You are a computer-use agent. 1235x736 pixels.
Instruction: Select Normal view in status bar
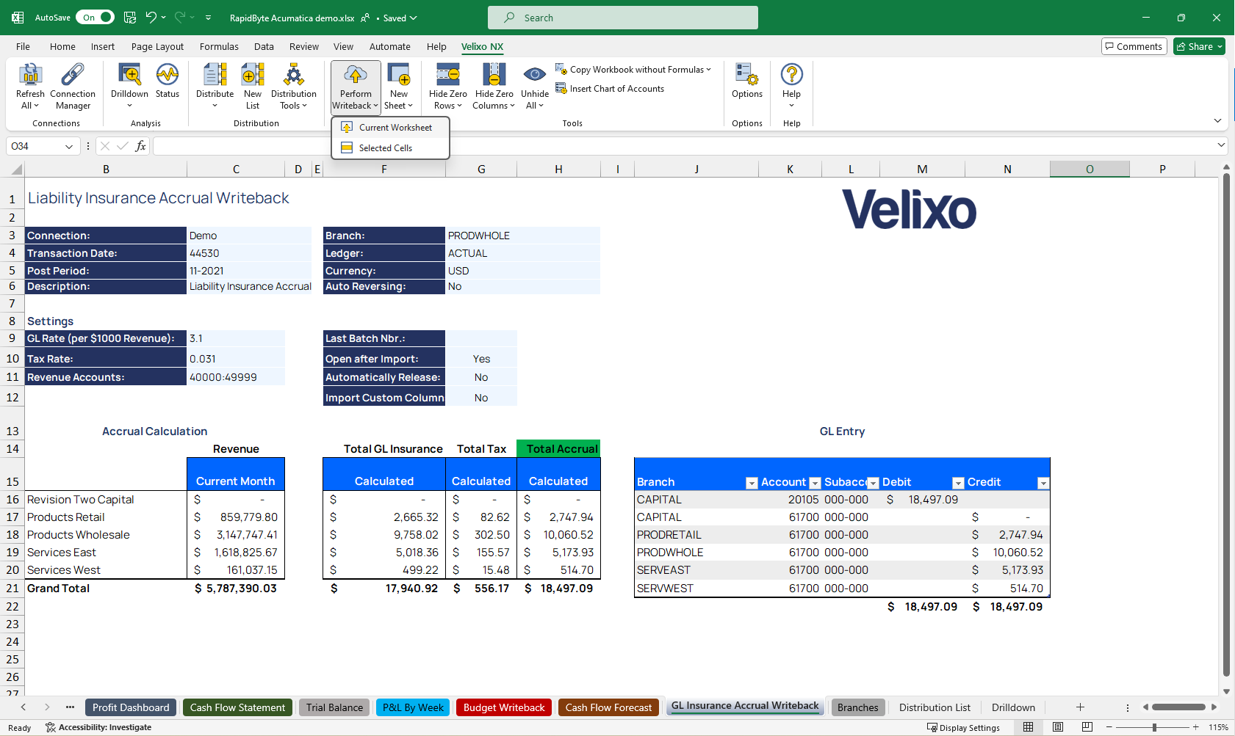pos(1029,727)
